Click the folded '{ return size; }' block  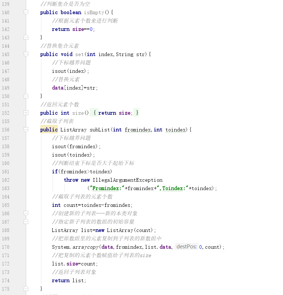[x=114, y=113]
